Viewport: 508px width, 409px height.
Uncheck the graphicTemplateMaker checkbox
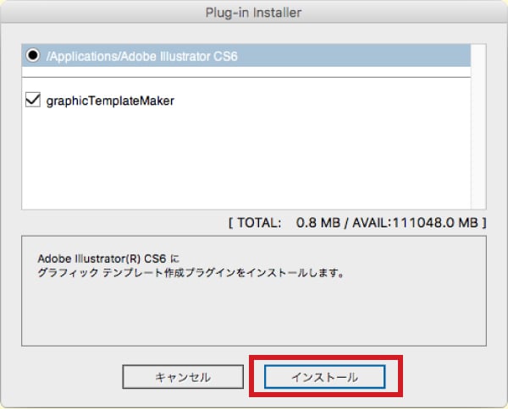33,100
